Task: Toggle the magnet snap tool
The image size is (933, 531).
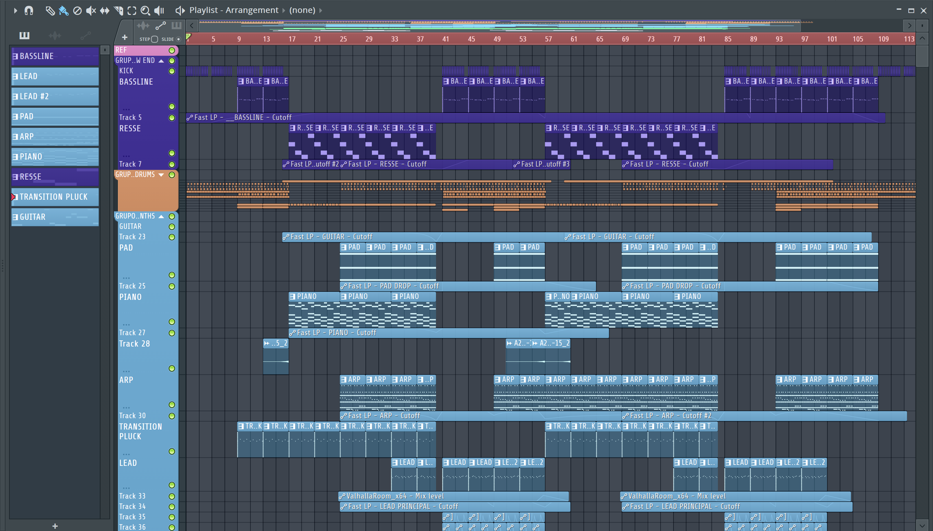Action: tap(29, 11)
